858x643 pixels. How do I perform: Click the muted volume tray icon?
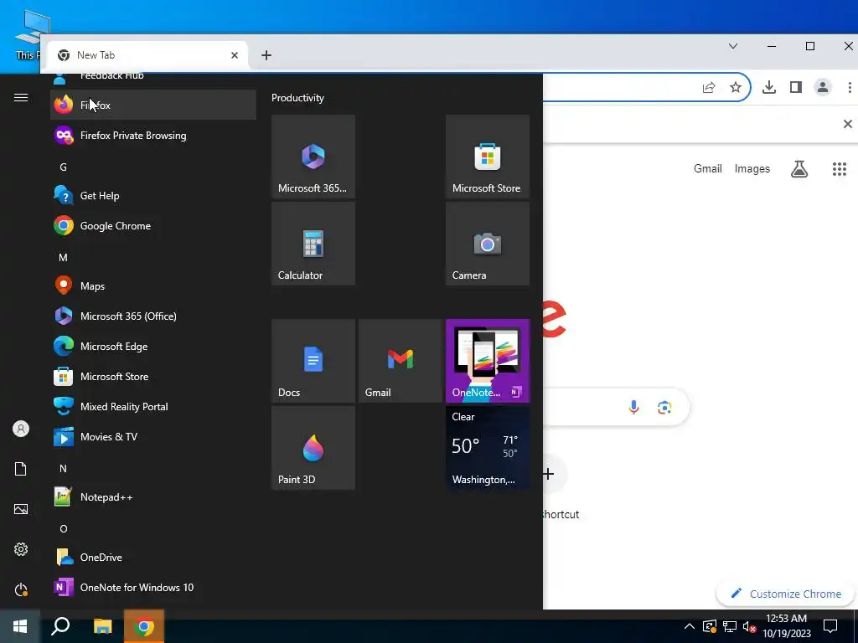(x=749, y=626)
